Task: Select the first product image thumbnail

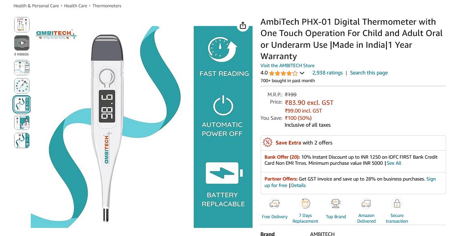Action: click(22, 25)
